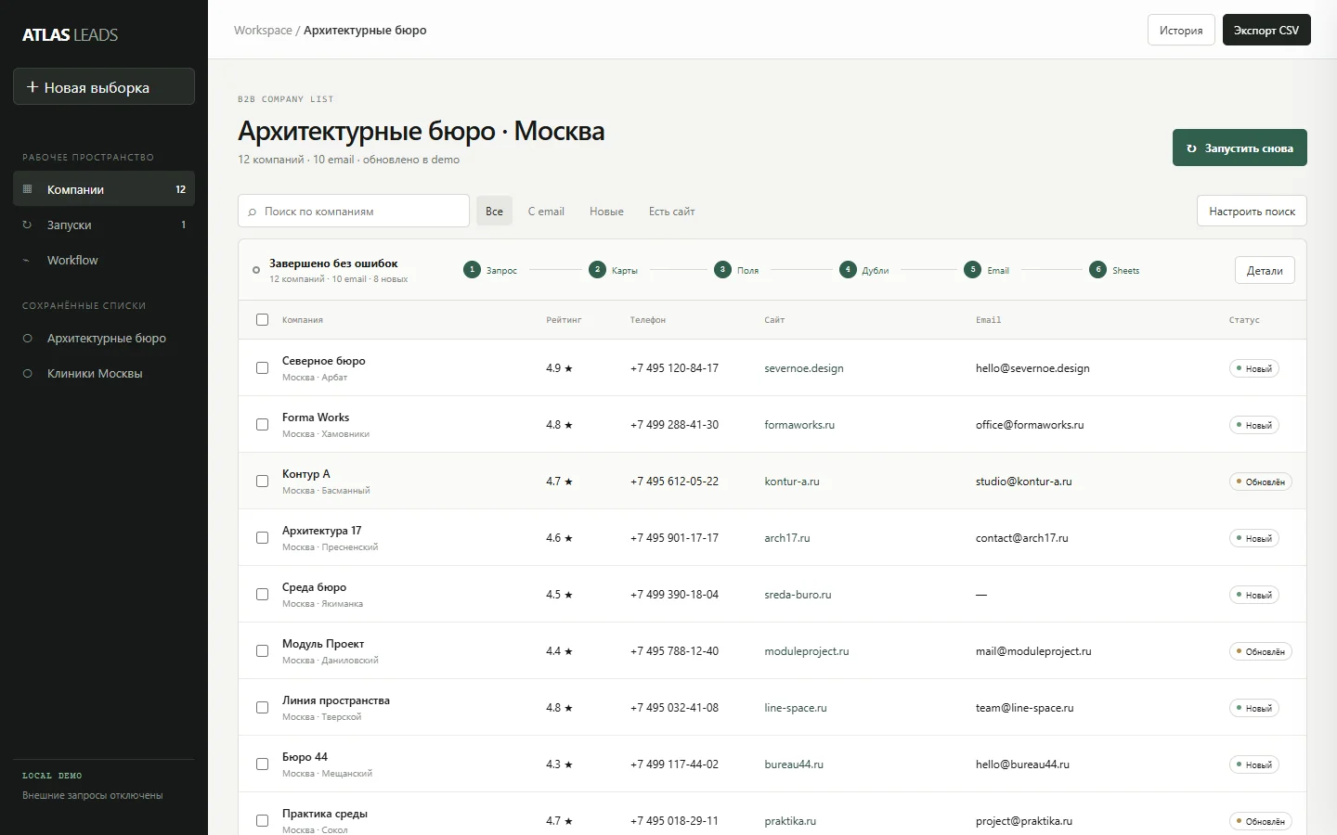This screenshot has width=1337, height=835.
Task: Show only Новые companies
Action: pyautogui.click(x=606, y=212)
